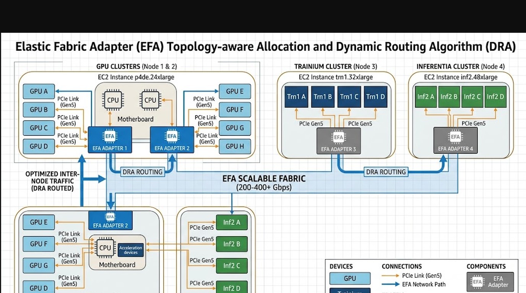Screen dimensions: 526x293
Task: Select the Trn1 B chip box
Action: tap(323, 97)
